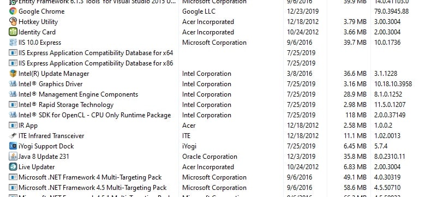Click the IR App icon
The height and width of the screenshot is (197, 425).
click(x=13, y=126)
